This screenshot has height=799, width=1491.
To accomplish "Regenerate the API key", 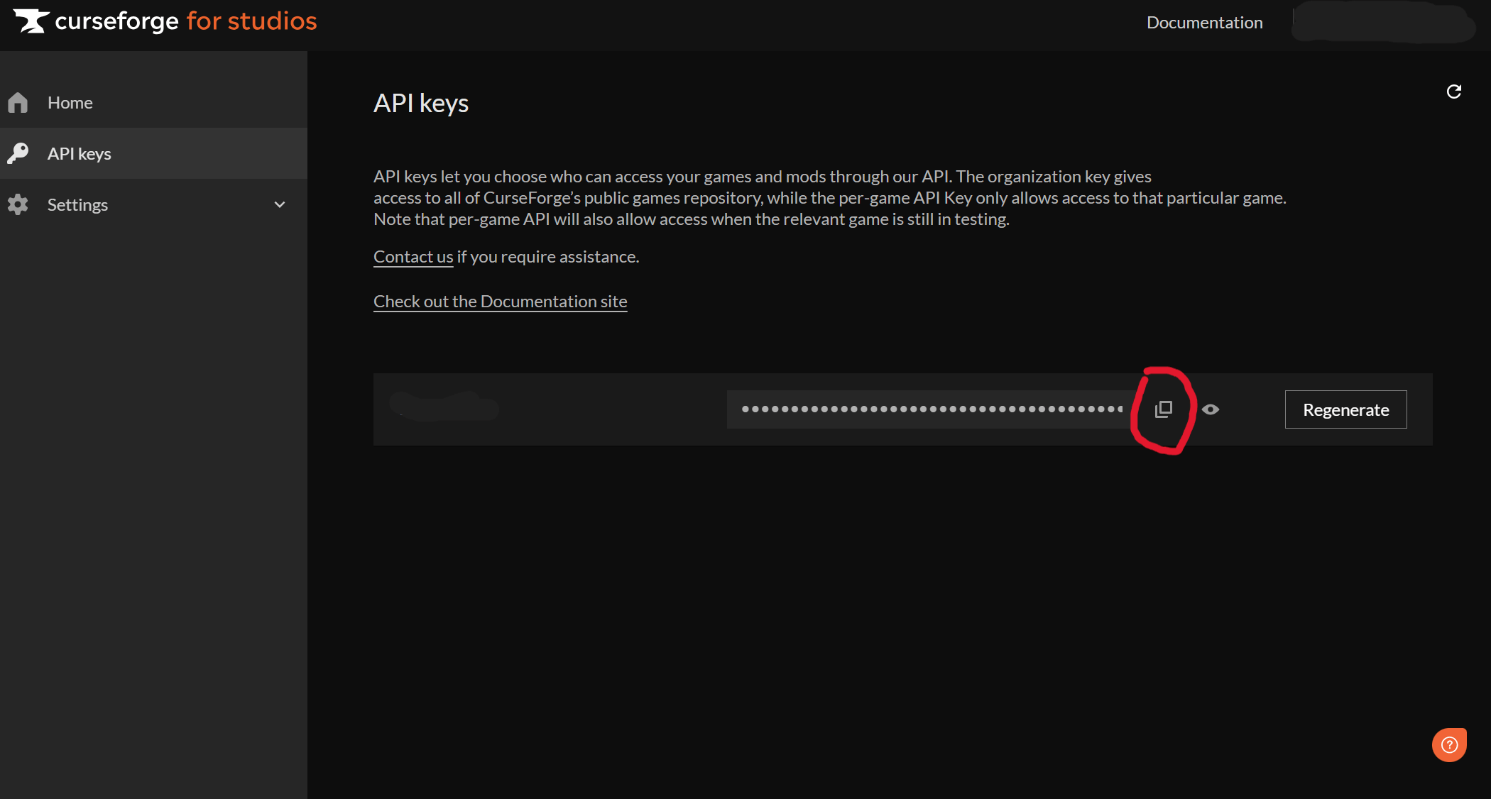I will click(x=1345, y=409).
